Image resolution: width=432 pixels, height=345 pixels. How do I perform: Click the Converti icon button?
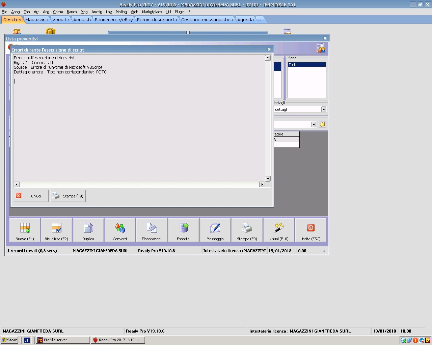[x=120, y=230]
